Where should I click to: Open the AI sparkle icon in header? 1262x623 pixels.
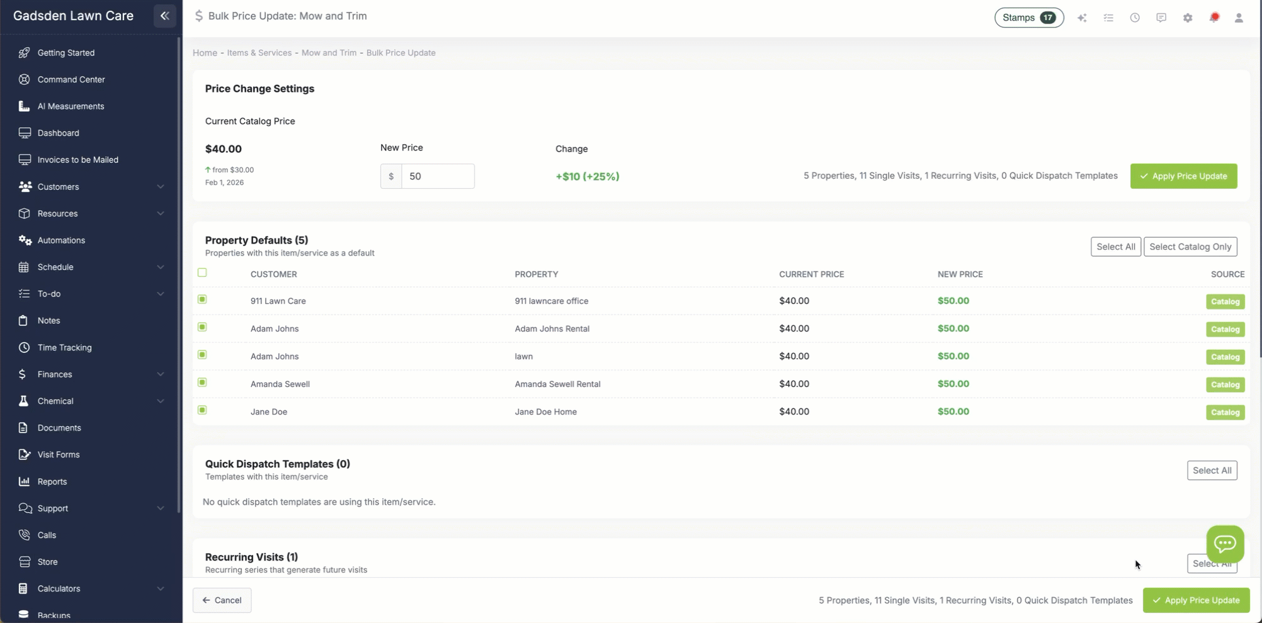click(x=1082, y=18)
